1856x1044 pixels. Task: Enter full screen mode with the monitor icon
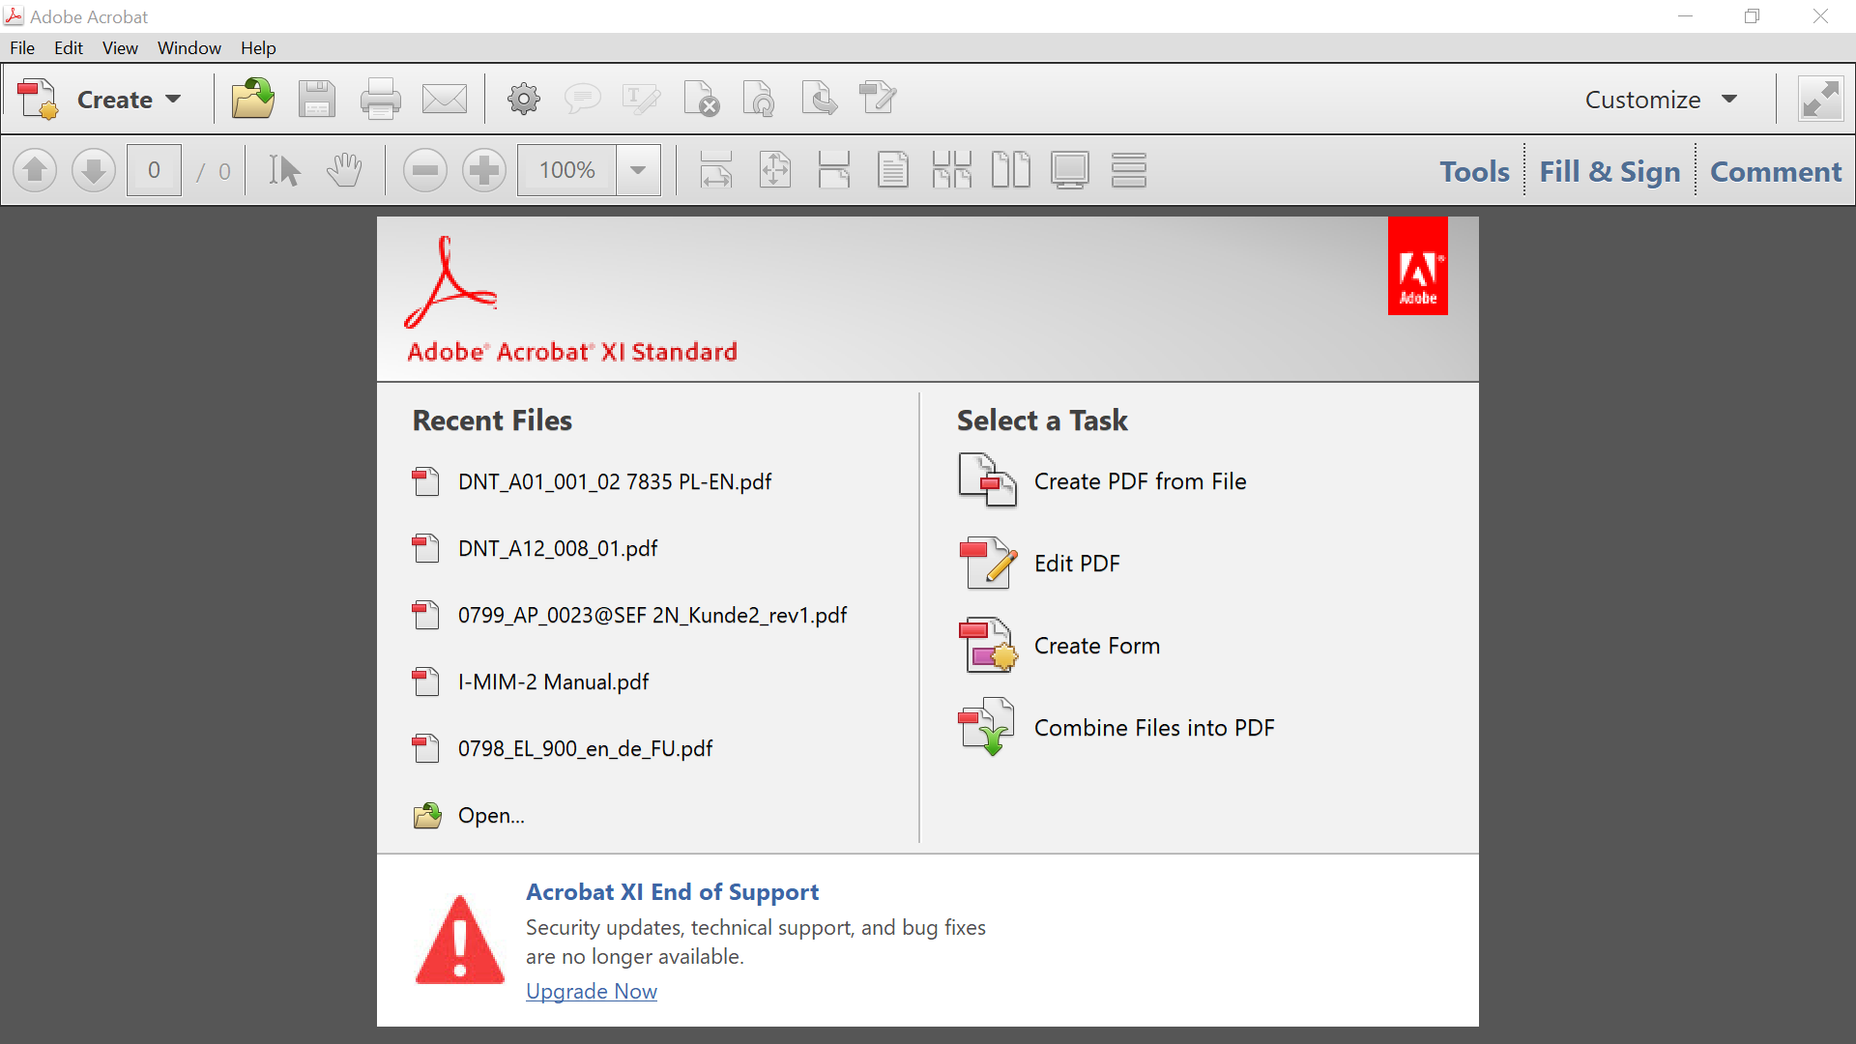coord(1069,169)
